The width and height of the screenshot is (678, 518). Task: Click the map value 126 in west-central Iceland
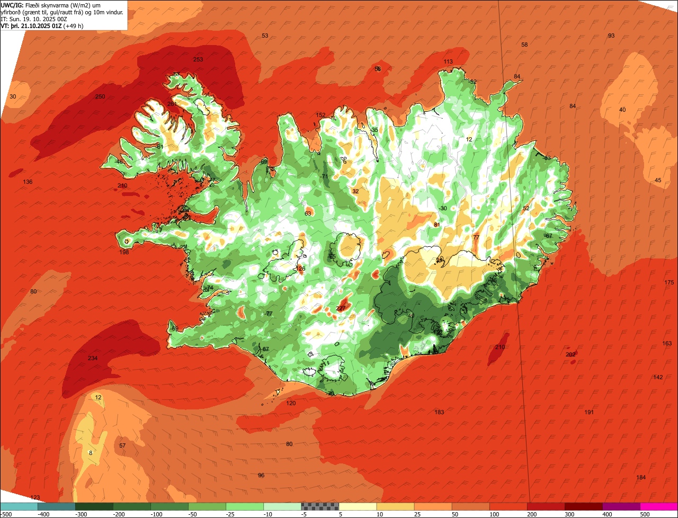coord(300,269)
